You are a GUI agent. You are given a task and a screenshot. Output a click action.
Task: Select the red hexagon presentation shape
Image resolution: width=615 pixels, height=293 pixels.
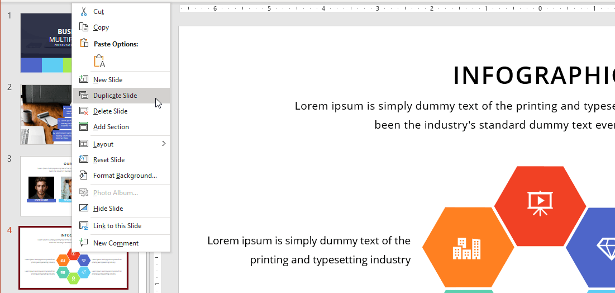(x=540, y=205)
